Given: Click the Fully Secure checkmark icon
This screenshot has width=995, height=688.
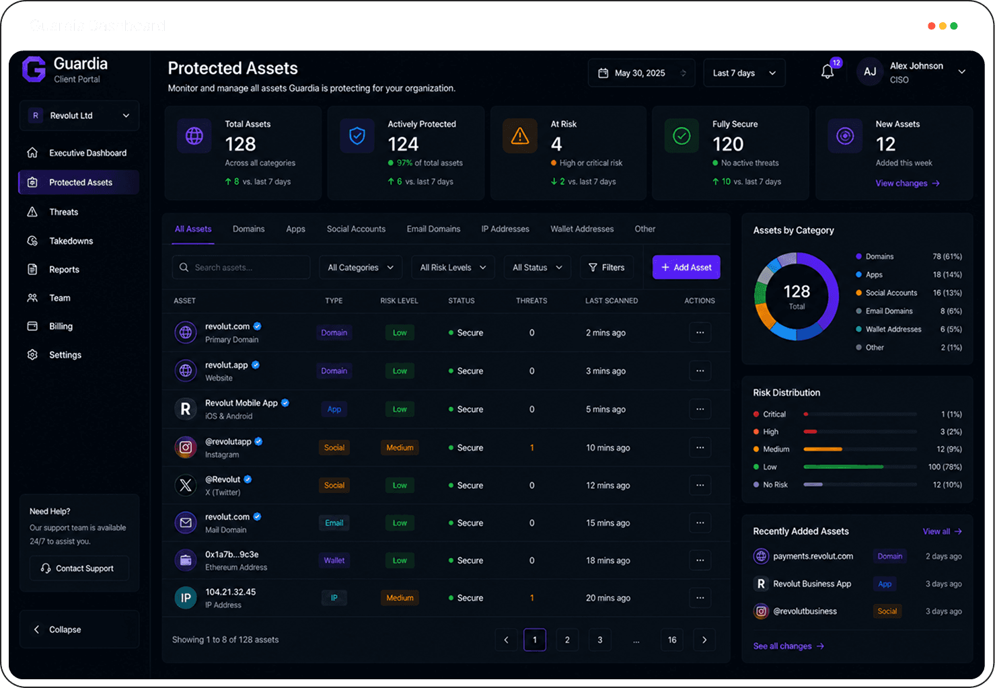Looking at the screenshot, I should [x=681, y=136].
